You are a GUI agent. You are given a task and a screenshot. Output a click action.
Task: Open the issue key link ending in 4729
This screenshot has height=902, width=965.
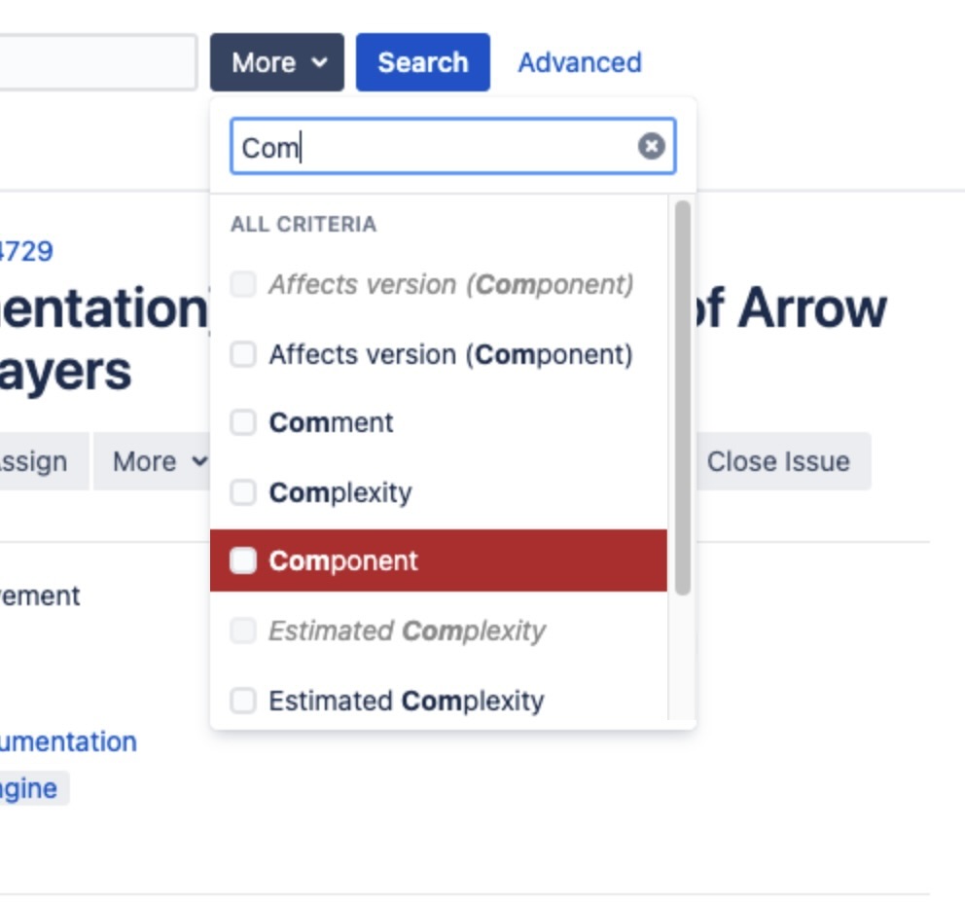coord(26,251)
